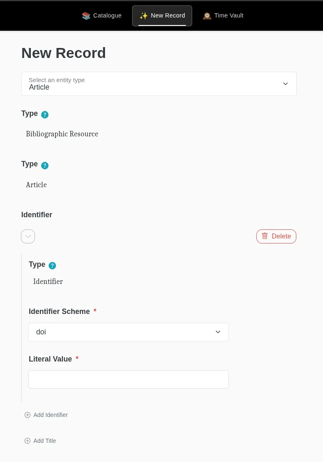Screen dimensions: 323x462
Task: Click help icon beside Bibliographic Resource Type label
Action: 45,115
